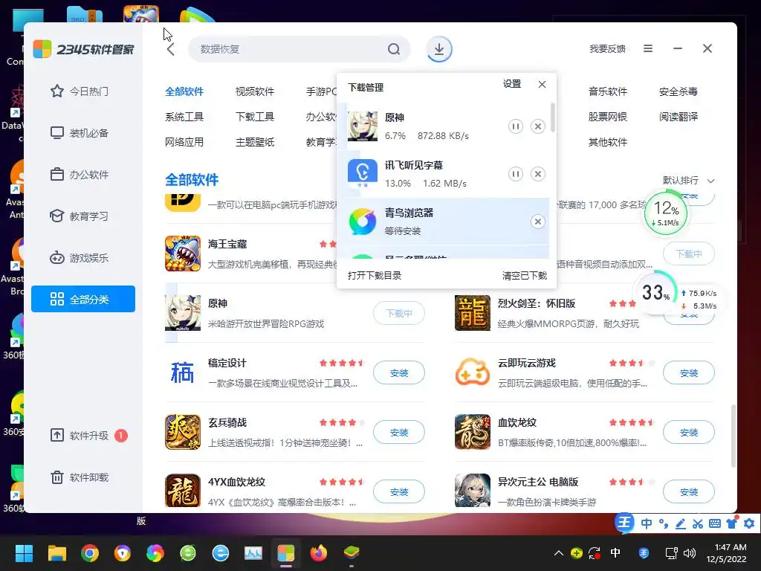
Task: Pause the 讯飞听见字幕 download
Action: pyautogui.click(x=516, y=174)
